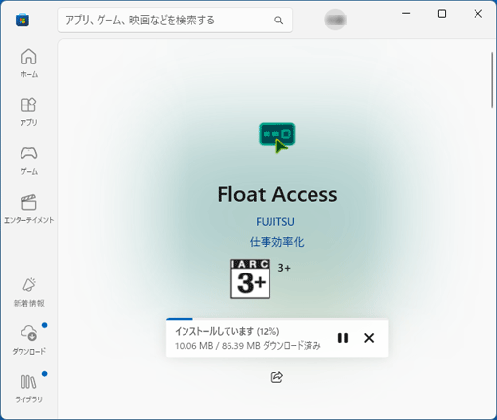Image resolution: width=497 pixels, height=420 pixels.
Task: Click the 3+ age rating text
Action: [284, 268]
